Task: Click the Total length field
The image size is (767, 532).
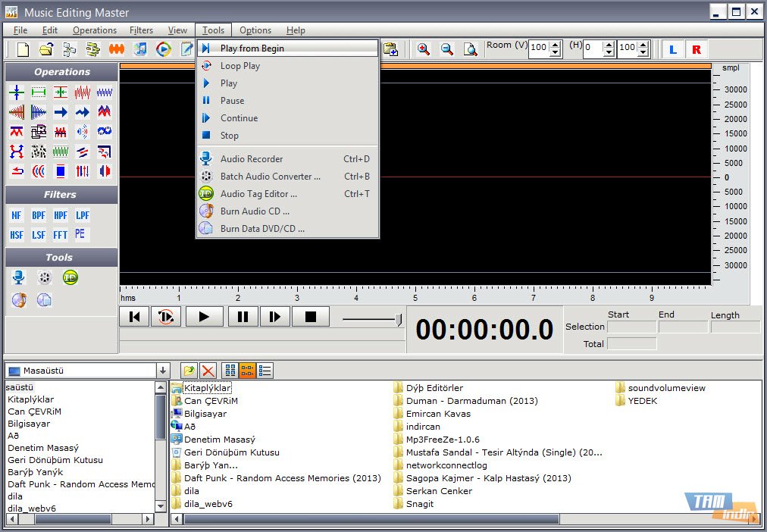Action: click(631, 344)
